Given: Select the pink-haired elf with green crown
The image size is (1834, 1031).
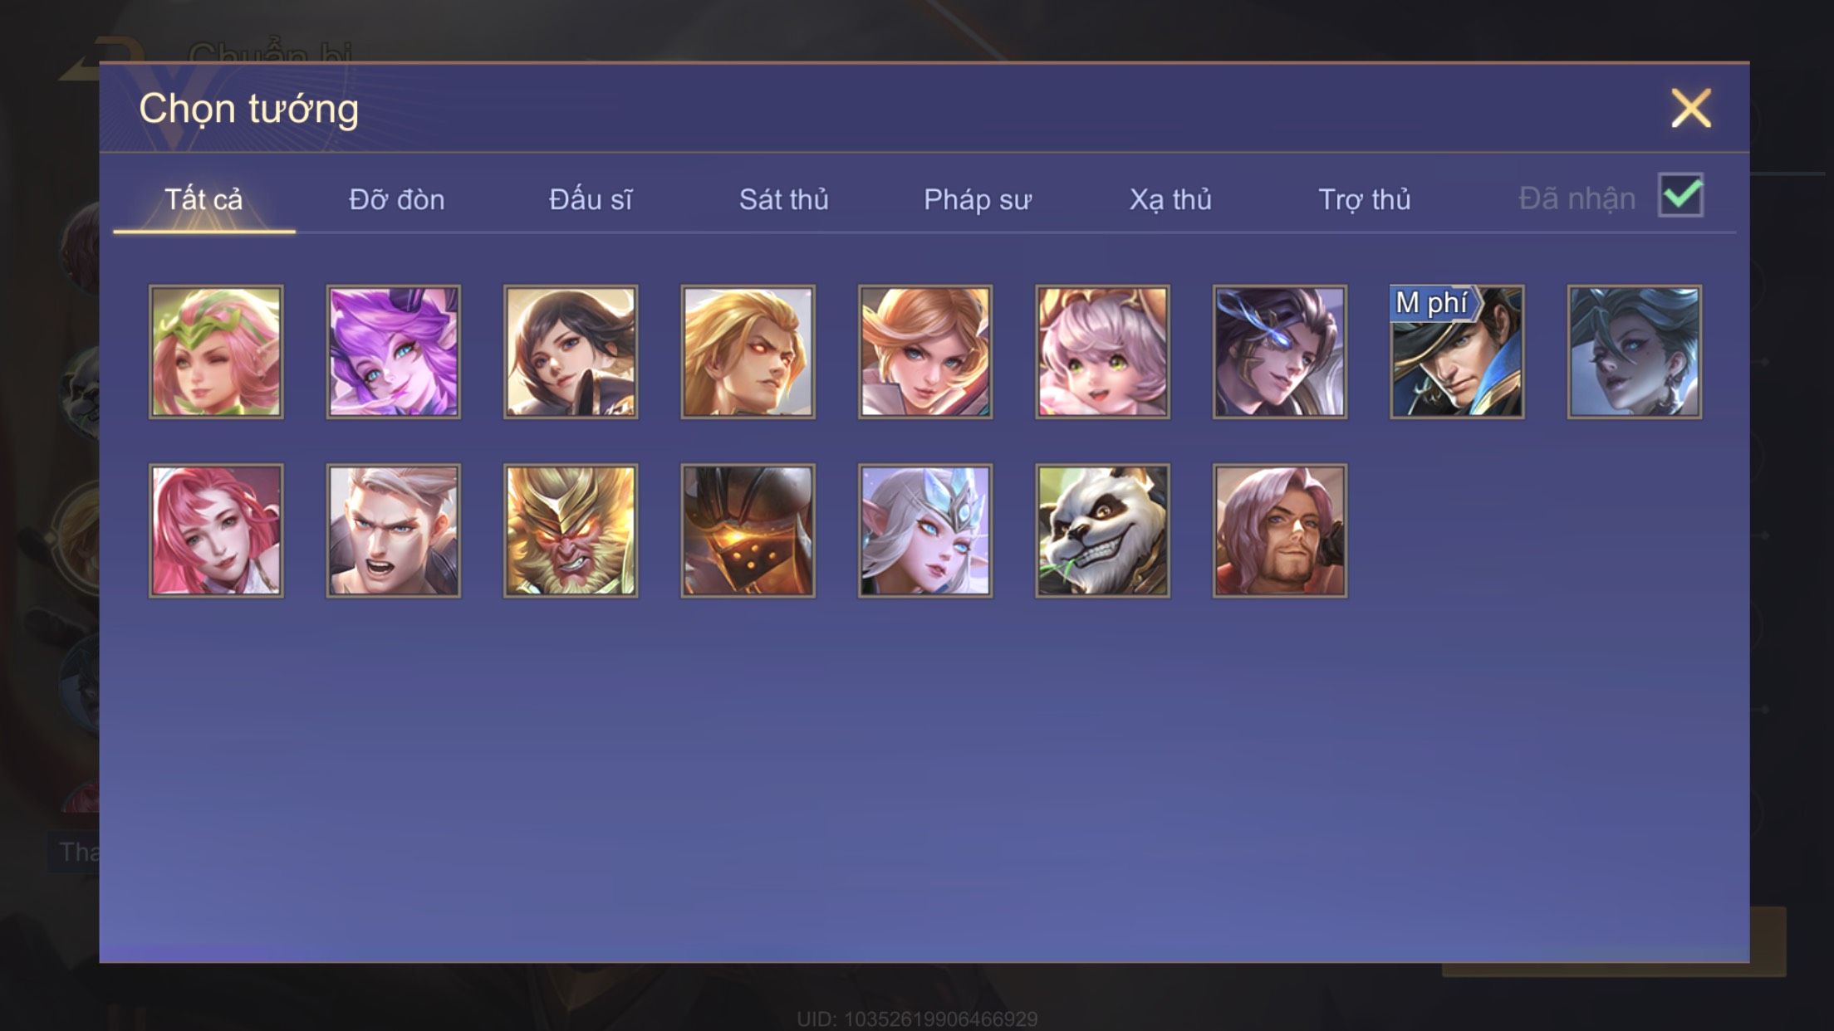Looking at the screenshot, I should click(216, 352).
